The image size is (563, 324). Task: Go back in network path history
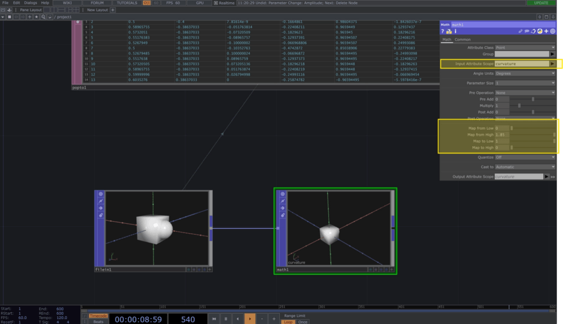coord(16,17)
